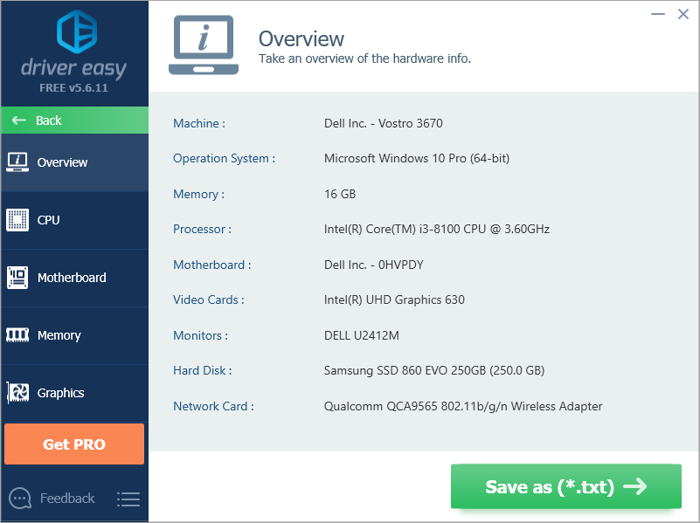Select 'Qualcomm QCA9565 802.11b/g/n Wireless Adapter' value

coord(463,406)
